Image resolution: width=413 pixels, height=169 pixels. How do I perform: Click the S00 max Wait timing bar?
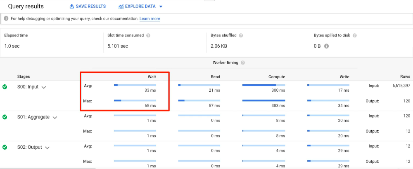click(x=135, y=100)
